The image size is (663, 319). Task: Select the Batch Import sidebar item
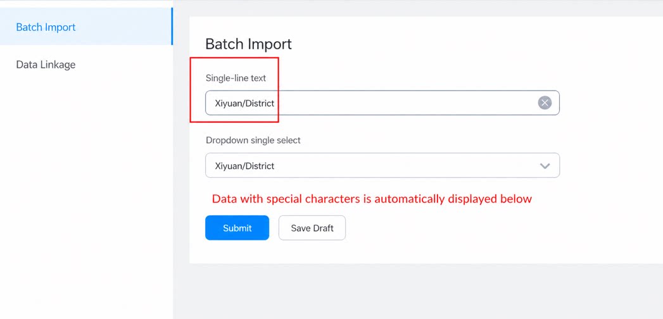(x=86, y=27)
